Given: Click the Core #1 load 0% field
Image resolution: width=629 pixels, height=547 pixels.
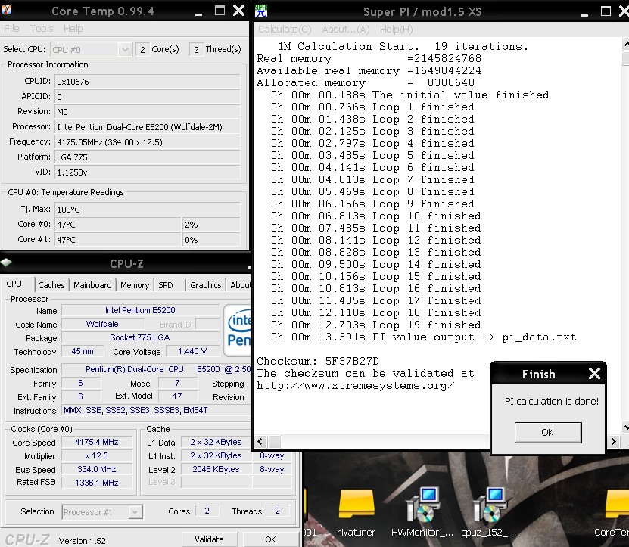Looking at the screenshot, I should [211, 239].
